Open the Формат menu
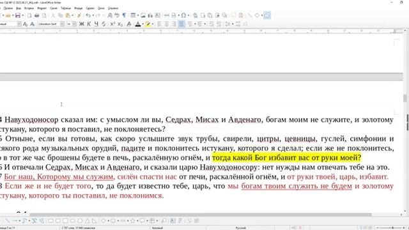The width and height of the screenshot is (409, 230). point(42,8)
